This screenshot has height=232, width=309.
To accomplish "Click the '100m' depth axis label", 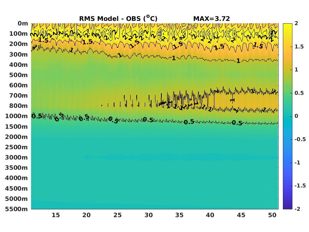I will (x=18, y=34).
